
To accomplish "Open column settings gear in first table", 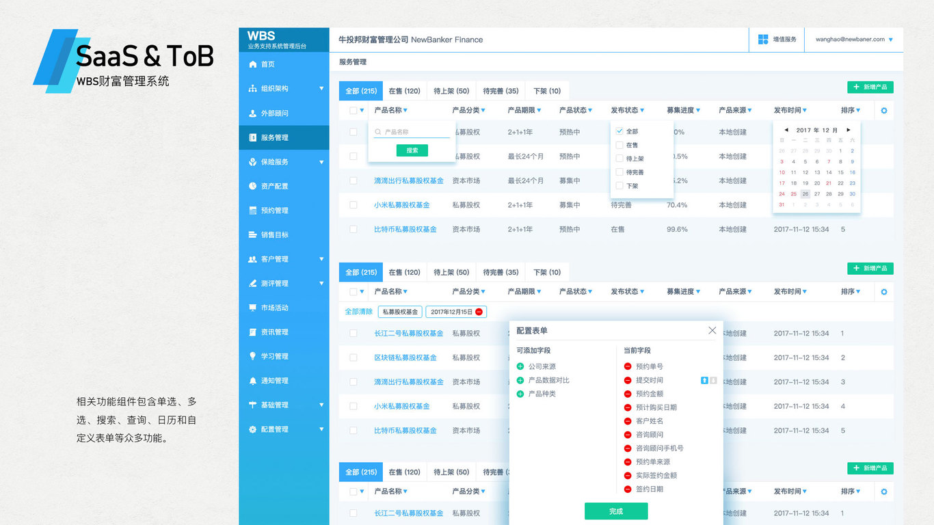I will coord(884,110).
